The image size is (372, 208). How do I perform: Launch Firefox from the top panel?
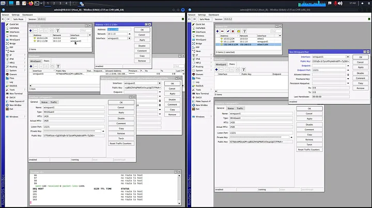31,3
